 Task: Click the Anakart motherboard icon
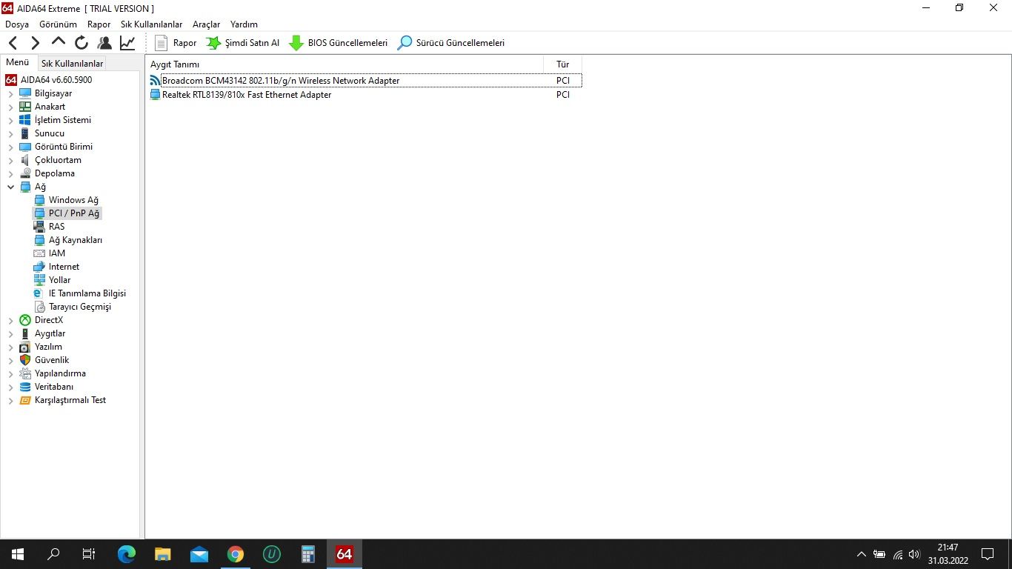pyautogui.click(x=25, y=107)
